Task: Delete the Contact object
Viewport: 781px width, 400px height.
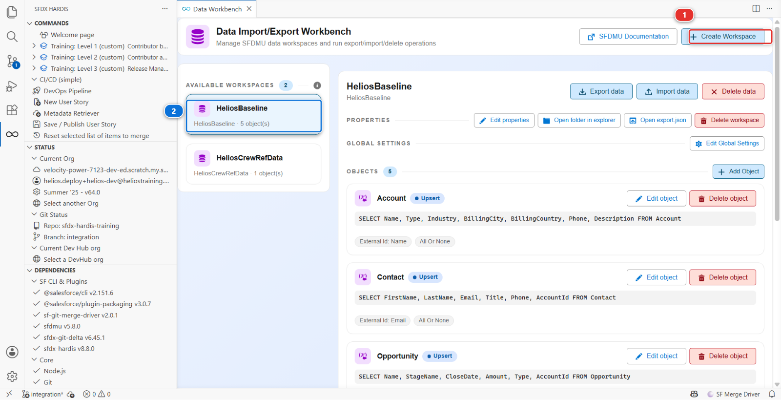Action: coord(723,277)
